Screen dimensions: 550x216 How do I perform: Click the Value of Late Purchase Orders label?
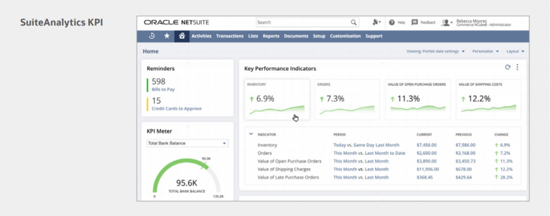pyautogui.click(x=288, y=177)
